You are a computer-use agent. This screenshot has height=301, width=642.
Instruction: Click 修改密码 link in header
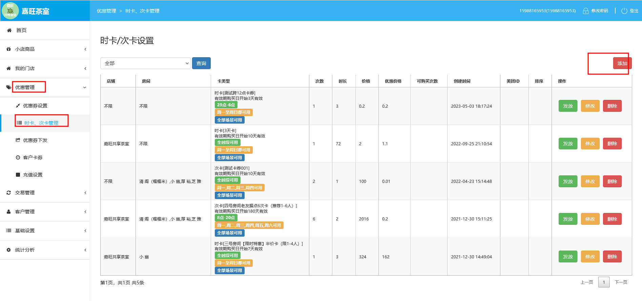600,11
